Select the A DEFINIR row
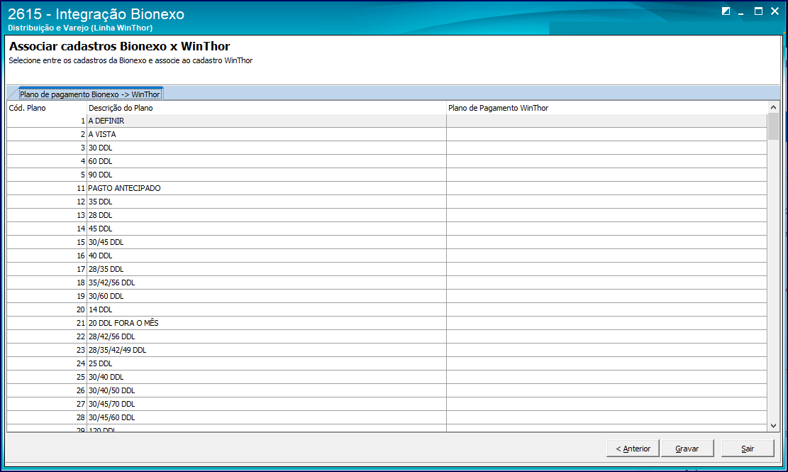Viewport: 788px width, 472px height. tap(387, 121)
